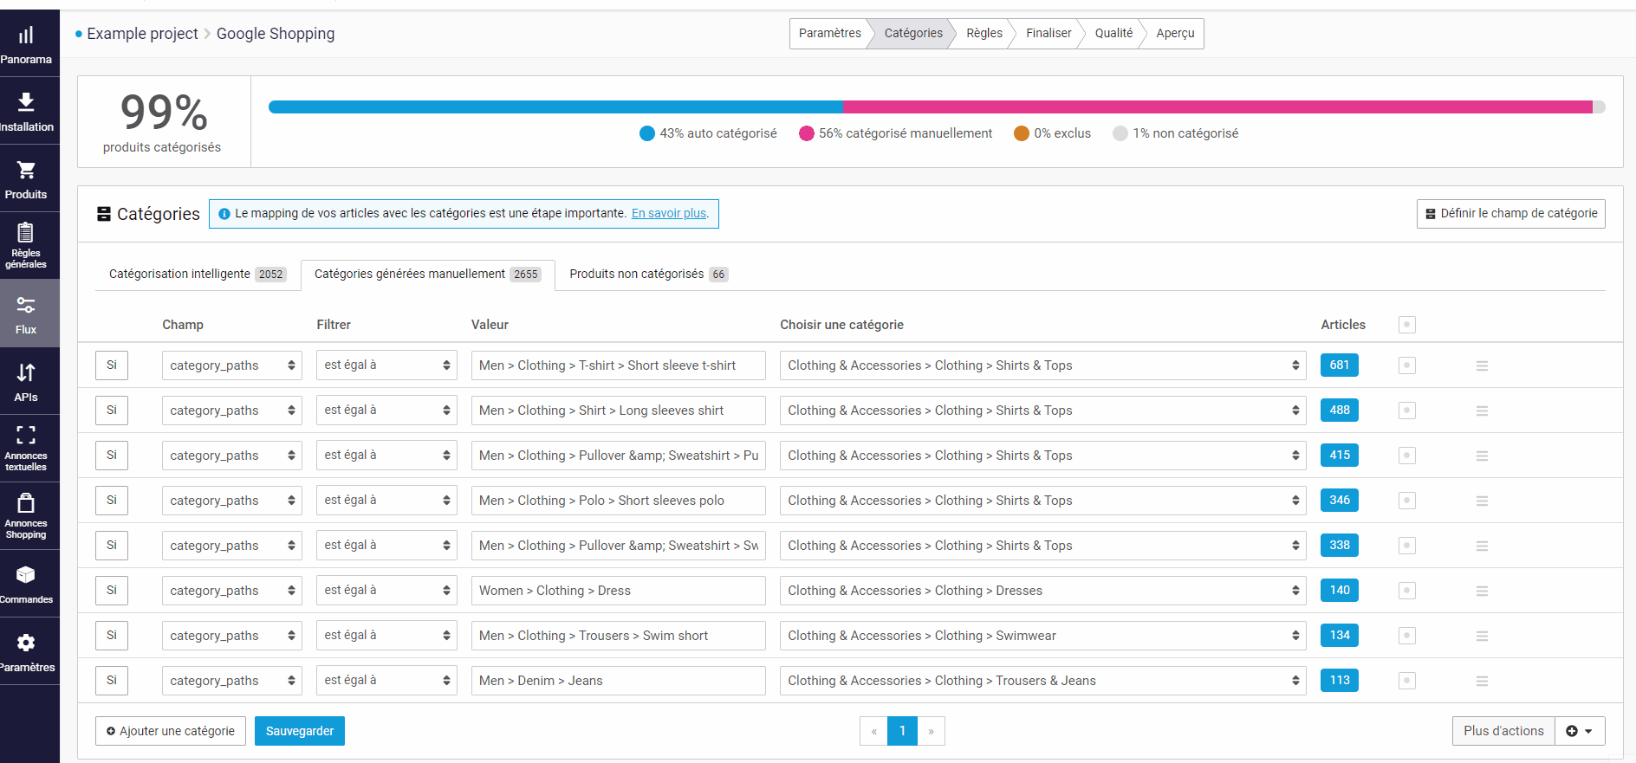Open filter dropdown in Women Dress row
1636x763 pixels.
pos(386,591)
